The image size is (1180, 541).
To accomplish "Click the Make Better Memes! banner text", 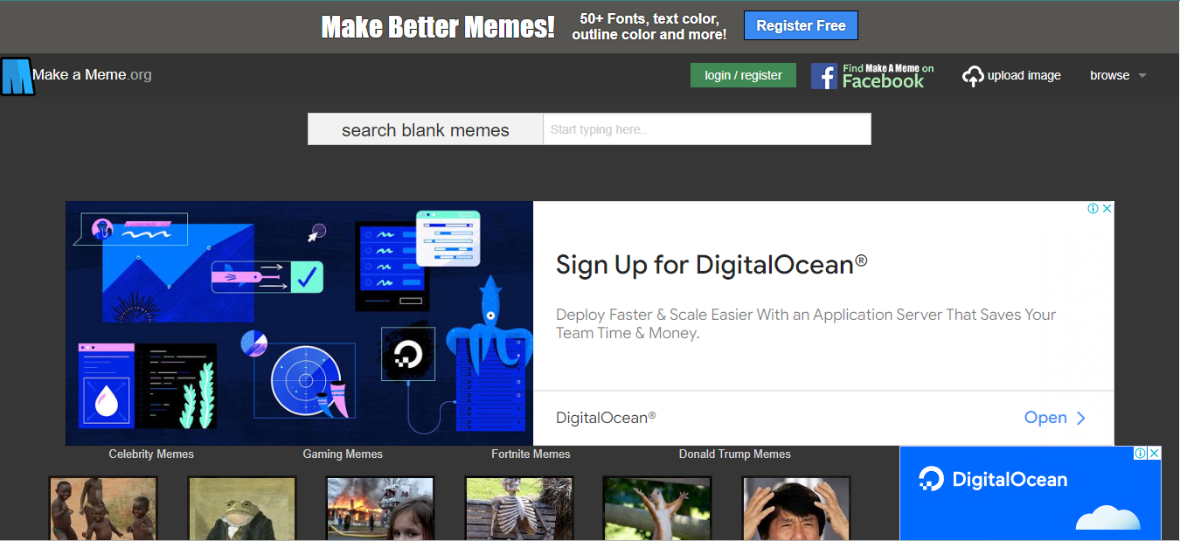I will [438, 27].
